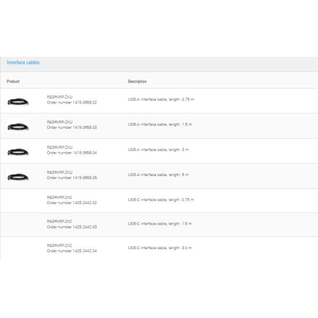Click USB-A interface cable 1.5 m description

(x=160, y=124)
